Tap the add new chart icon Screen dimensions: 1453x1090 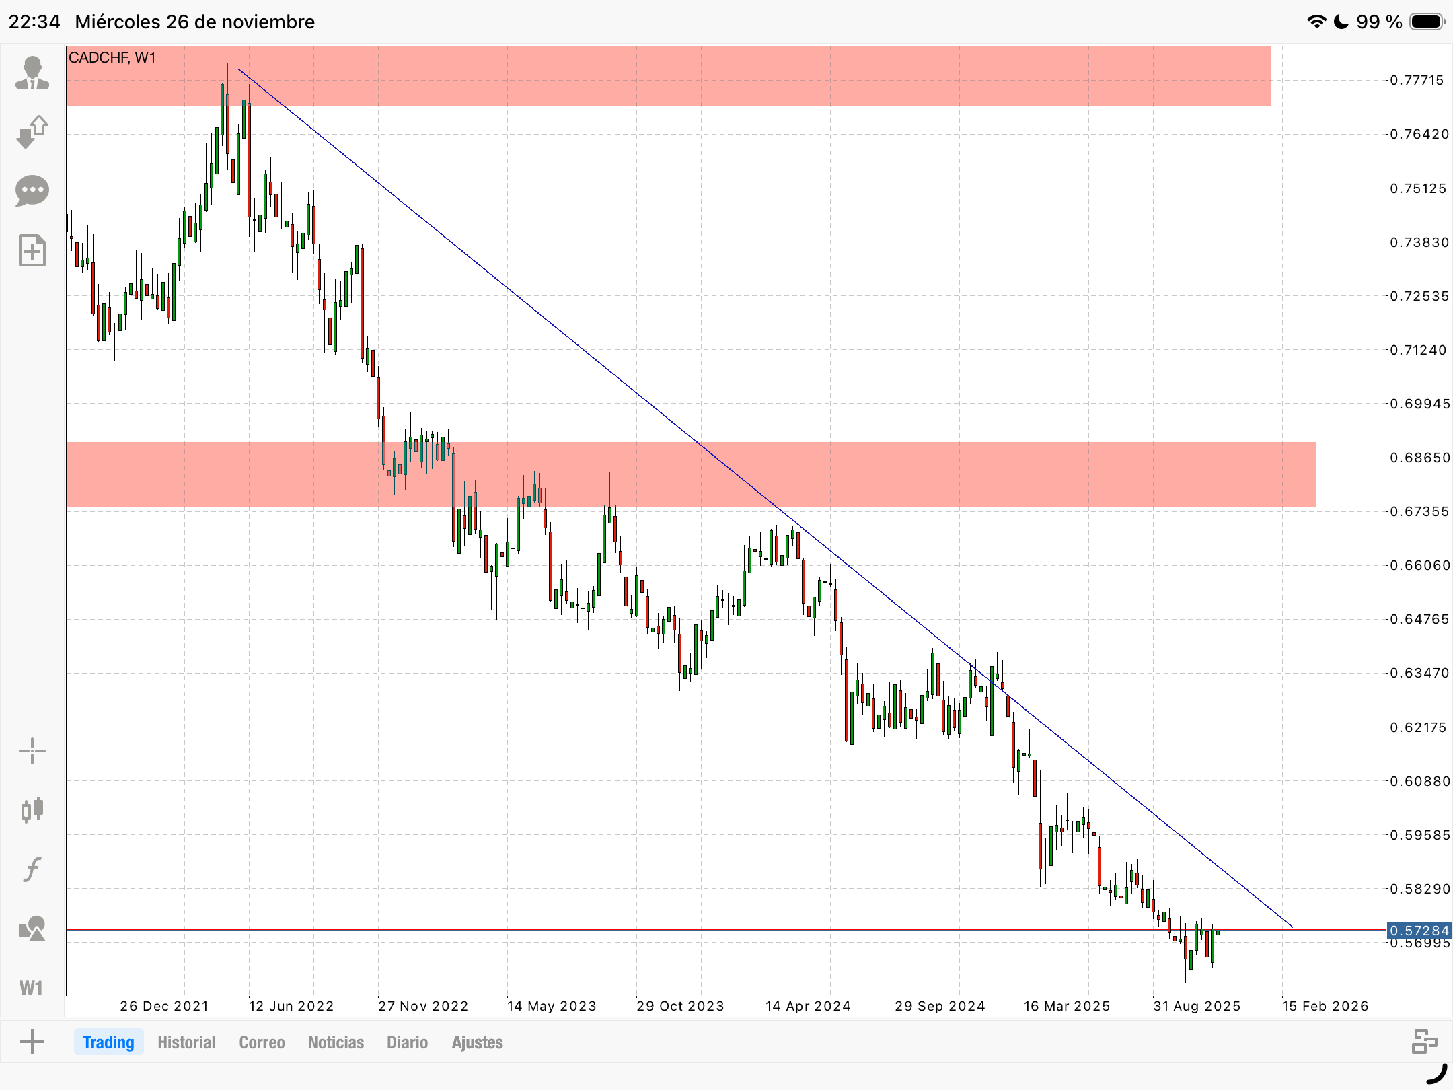coord(32,250)
